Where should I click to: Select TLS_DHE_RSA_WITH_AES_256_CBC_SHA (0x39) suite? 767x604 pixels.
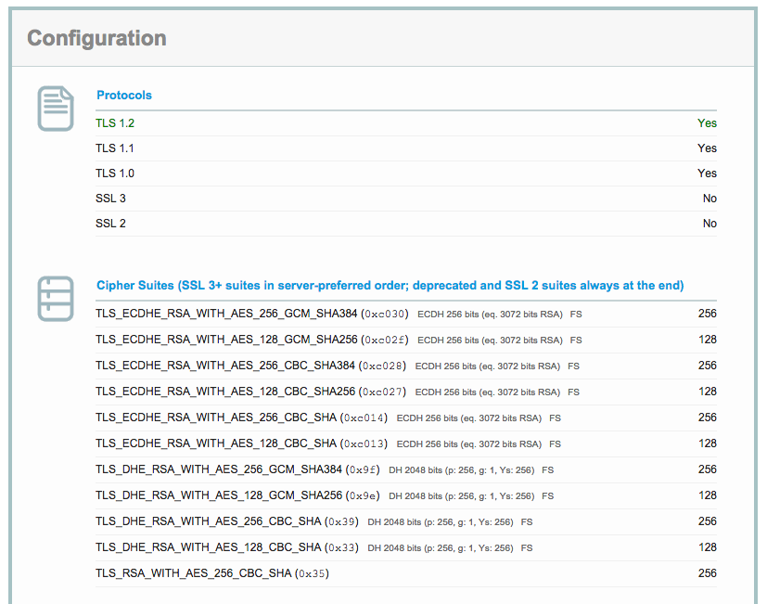click(227, 521)
